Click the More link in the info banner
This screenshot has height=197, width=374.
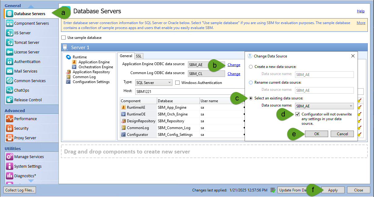361,23
